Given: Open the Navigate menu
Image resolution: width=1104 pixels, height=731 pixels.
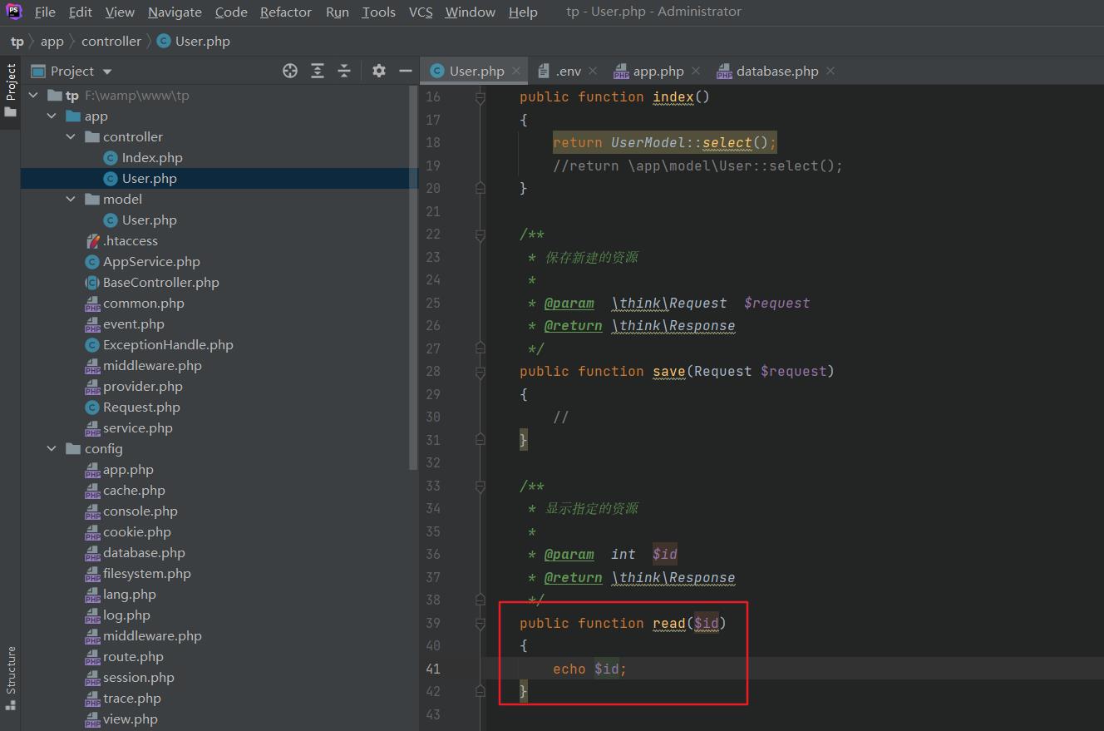Looking at the screenshot, I should 175,12.
